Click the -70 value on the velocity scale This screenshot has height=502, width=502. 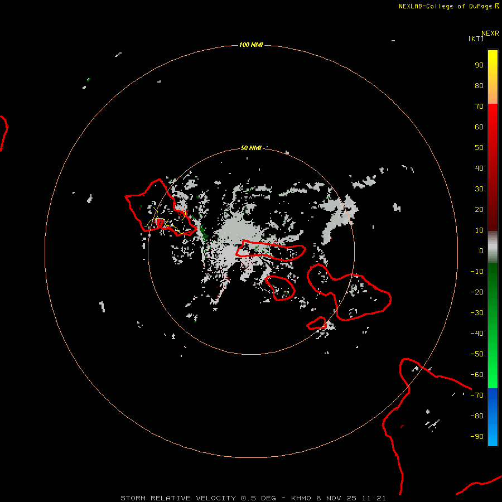[x=477, y=395]
